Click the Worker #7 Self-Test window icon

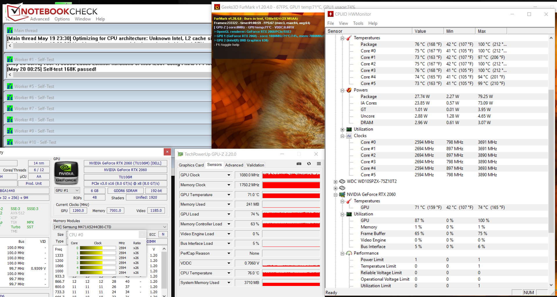(10, 108)
